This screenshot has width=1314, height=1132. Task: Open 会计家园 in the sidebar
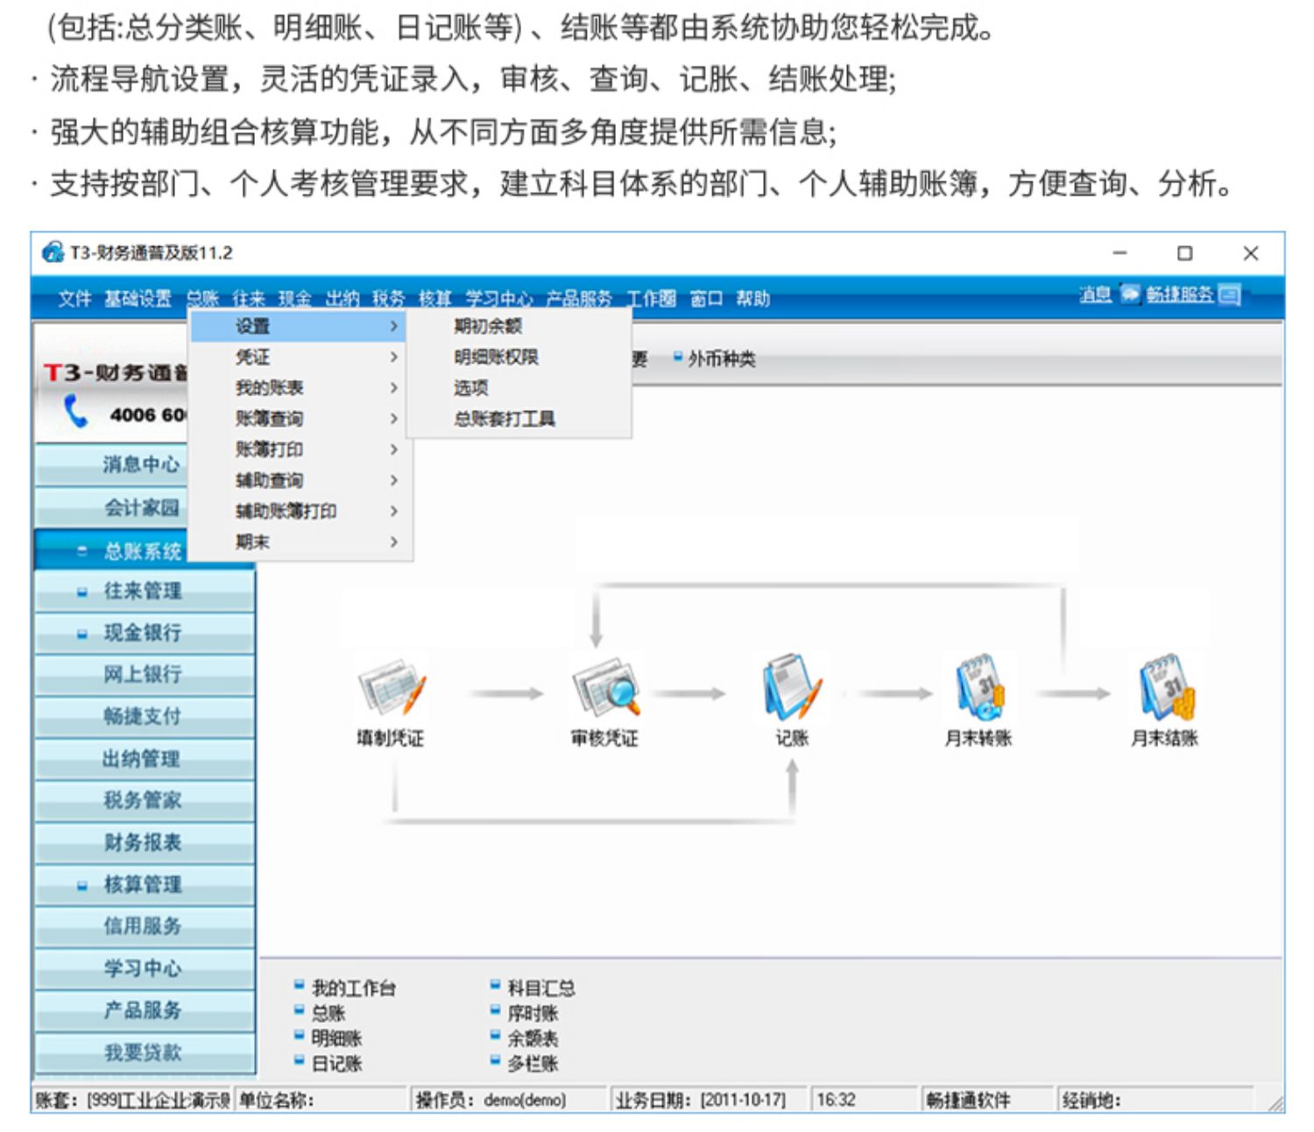(142, 507)
